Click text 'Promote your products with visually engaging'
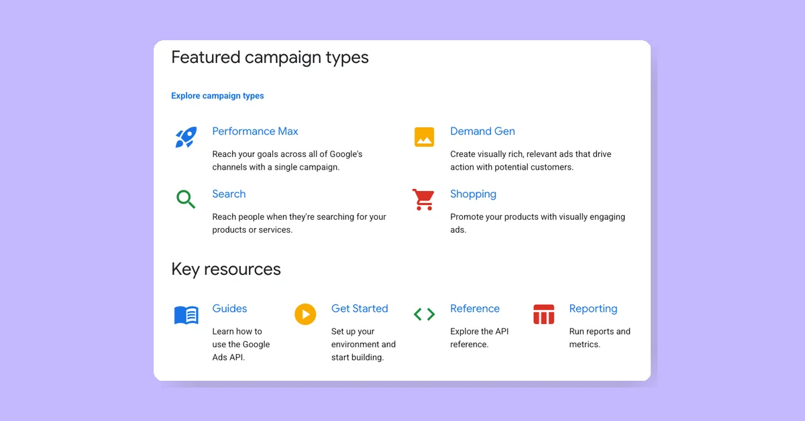 pyautogui.click(x=537, y=217)
